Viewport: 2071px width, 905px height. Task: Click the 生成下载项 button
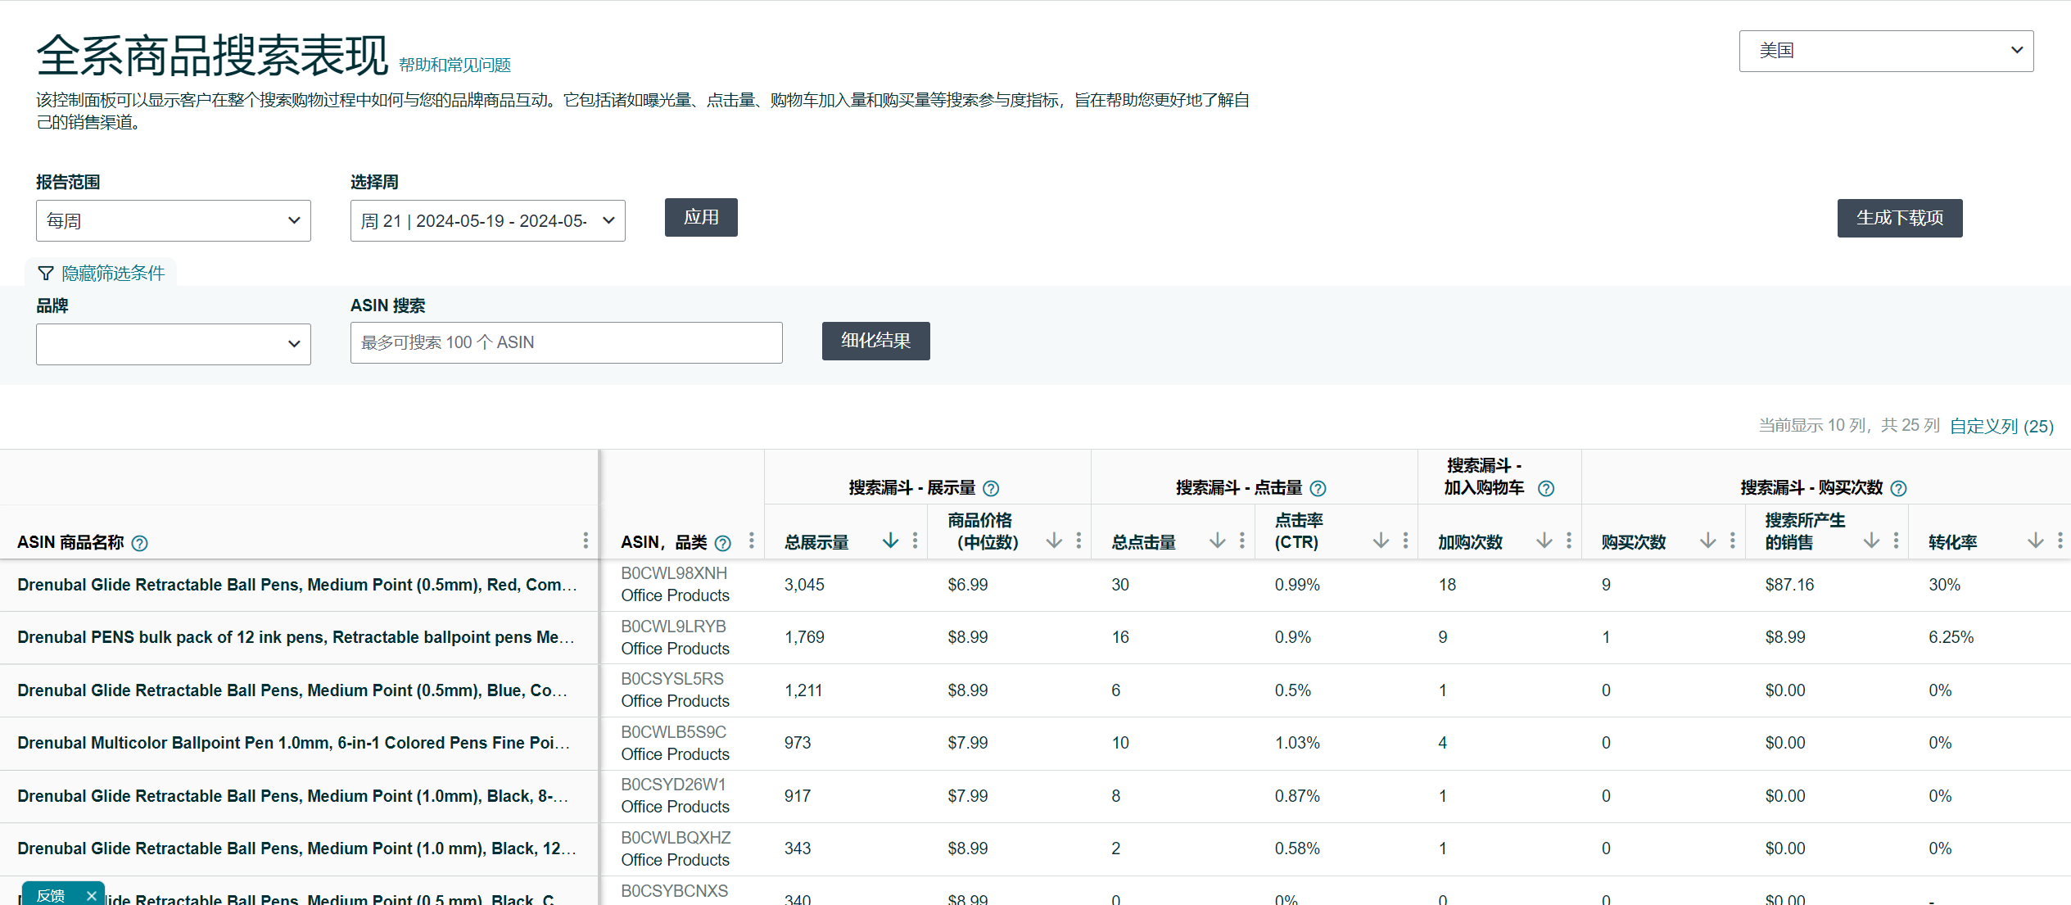(1900, 218)
